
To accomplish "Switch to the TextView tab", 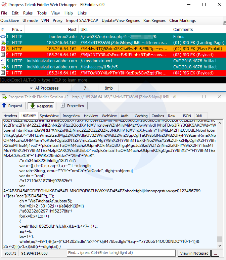I will [29, 115].
